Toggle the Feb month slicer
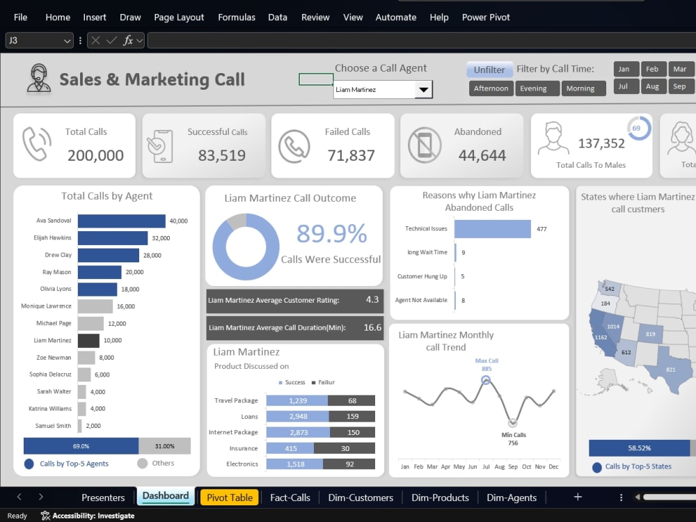The height and width of the screenshot is (522, 696). click(654, 69)
